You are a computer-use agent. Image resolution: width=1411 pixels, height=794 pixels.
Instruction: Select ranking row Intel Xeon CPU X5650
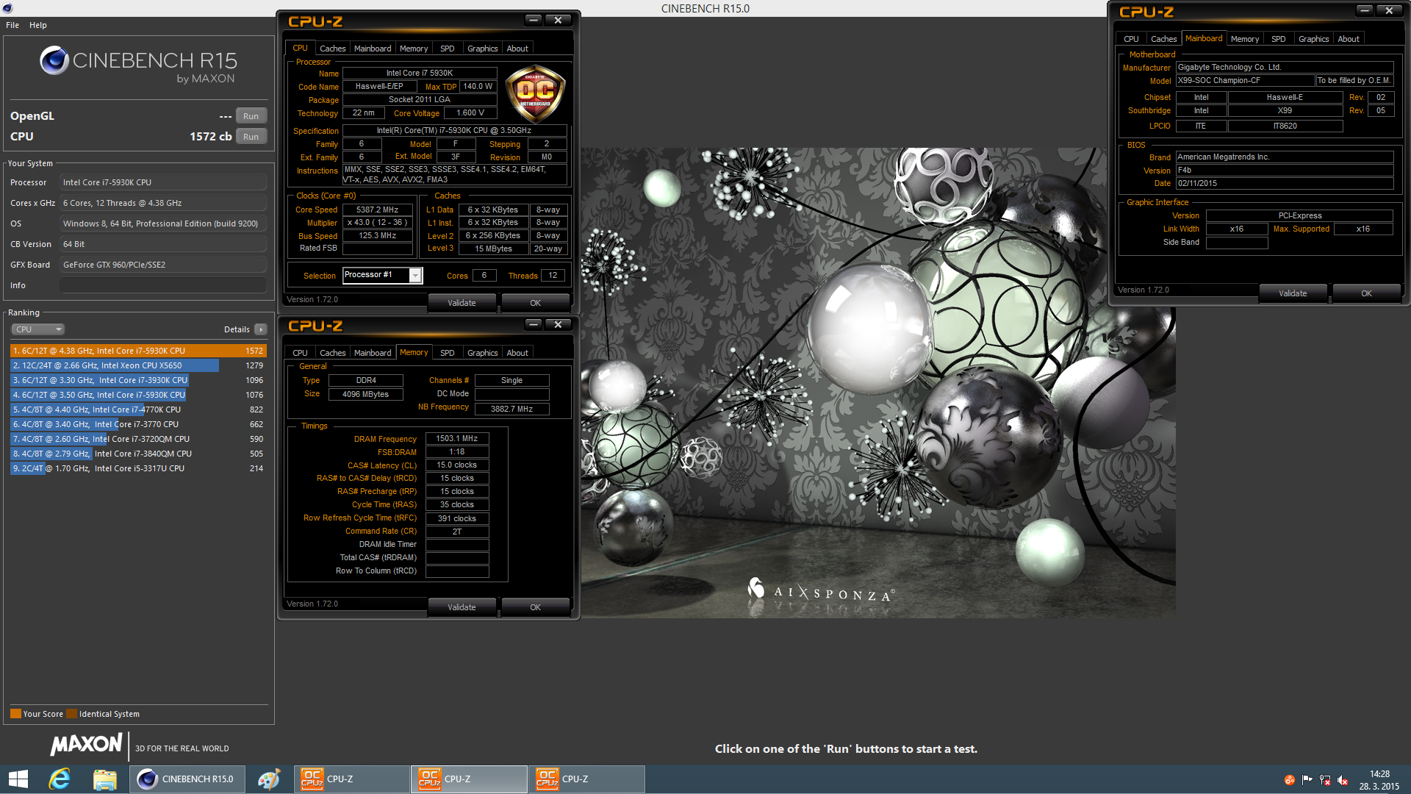click(138, 365)
